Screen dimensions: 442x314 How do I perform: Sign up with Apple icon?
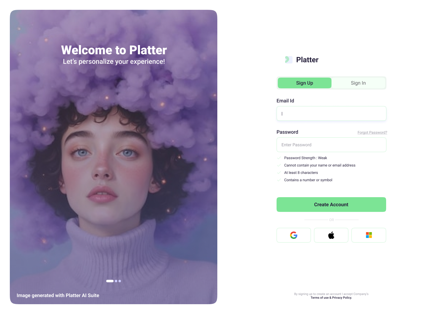[331, 235]
